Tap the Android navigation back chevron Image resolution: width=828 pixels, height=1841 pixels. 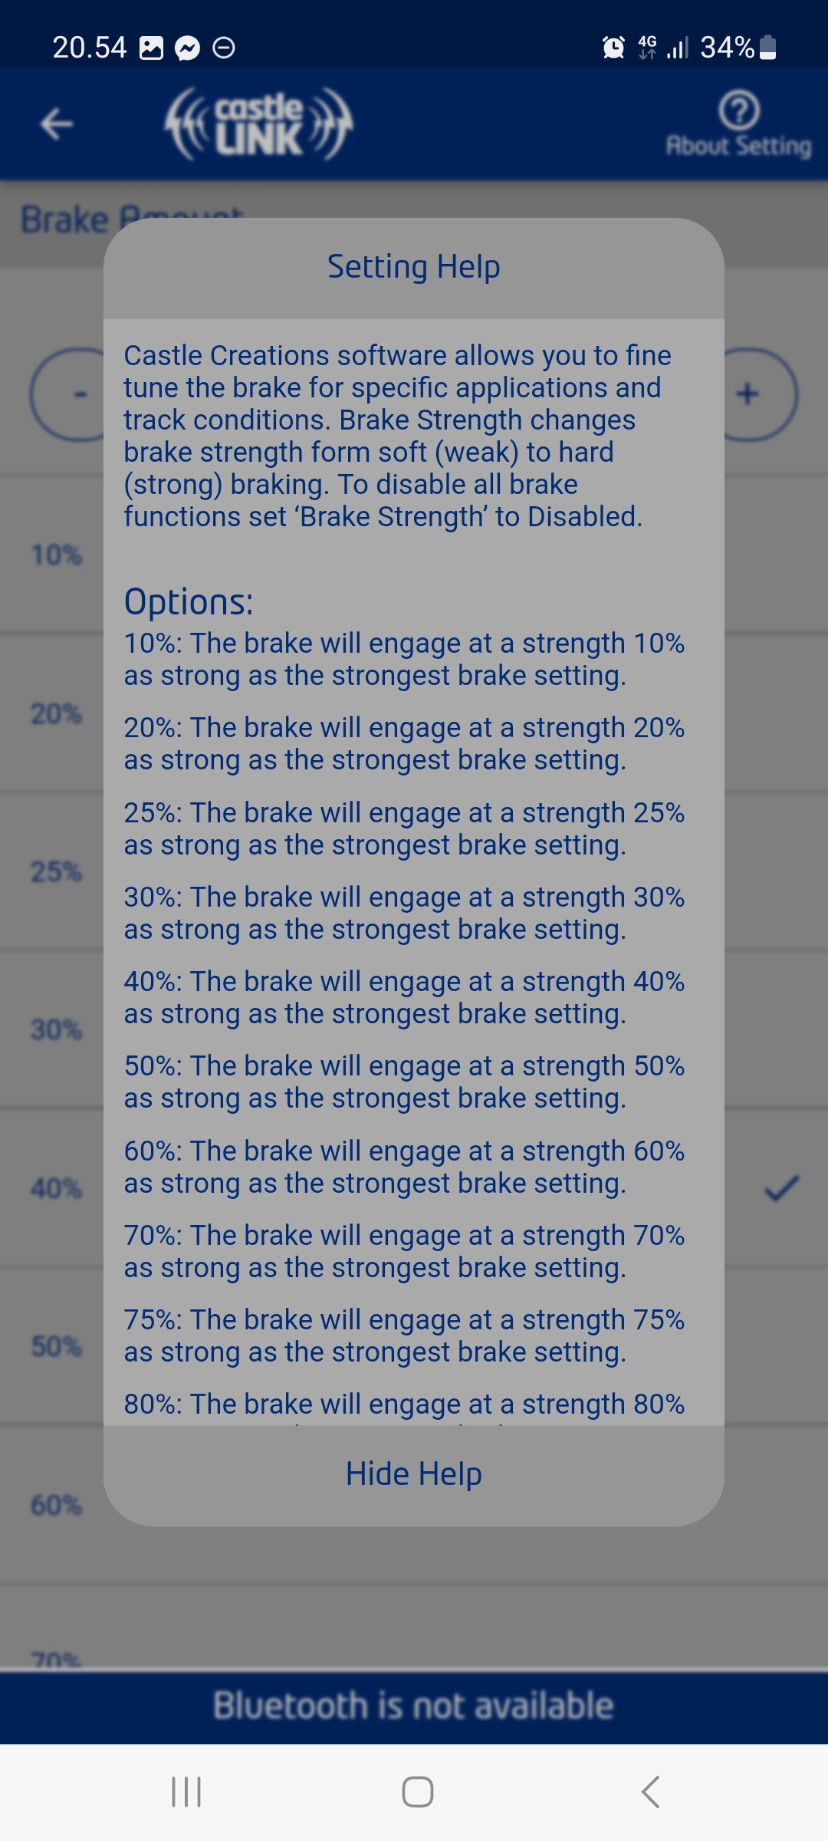coord(650,1792)
